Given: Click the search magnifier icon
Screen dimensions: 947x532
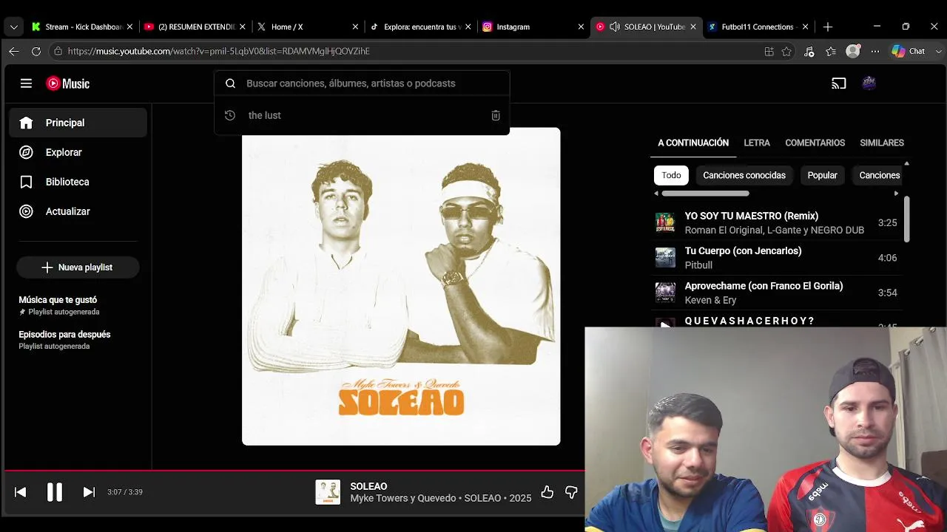Looking at the screenshot, I should (x=230, y=83).
